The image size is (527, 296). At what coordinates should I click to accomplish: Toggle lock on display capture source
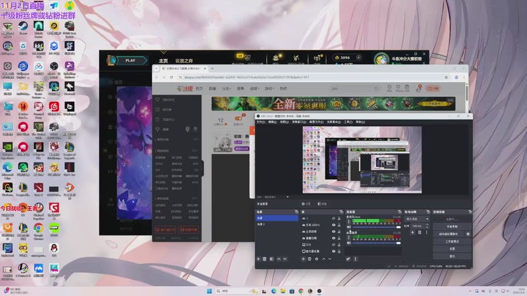click(x=339, y=251)
